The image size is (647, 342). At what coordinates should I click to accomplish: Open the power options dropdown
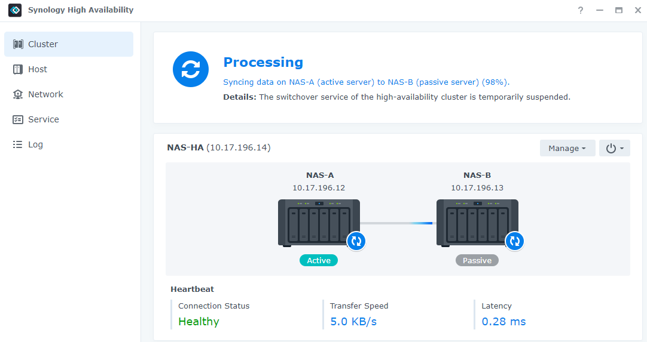614,148
